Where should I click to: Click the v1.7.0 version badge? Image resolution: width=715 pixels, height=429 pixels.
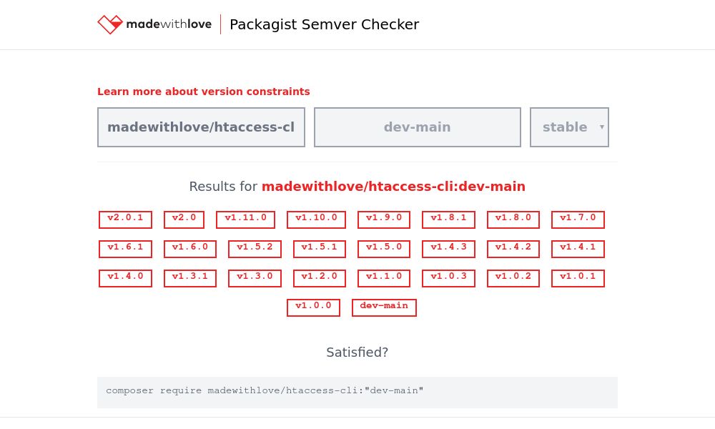(578, 219)
